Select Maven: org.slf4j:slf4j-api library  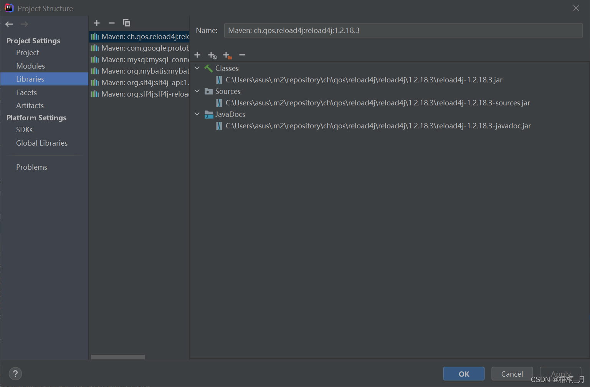click(139, 82)
